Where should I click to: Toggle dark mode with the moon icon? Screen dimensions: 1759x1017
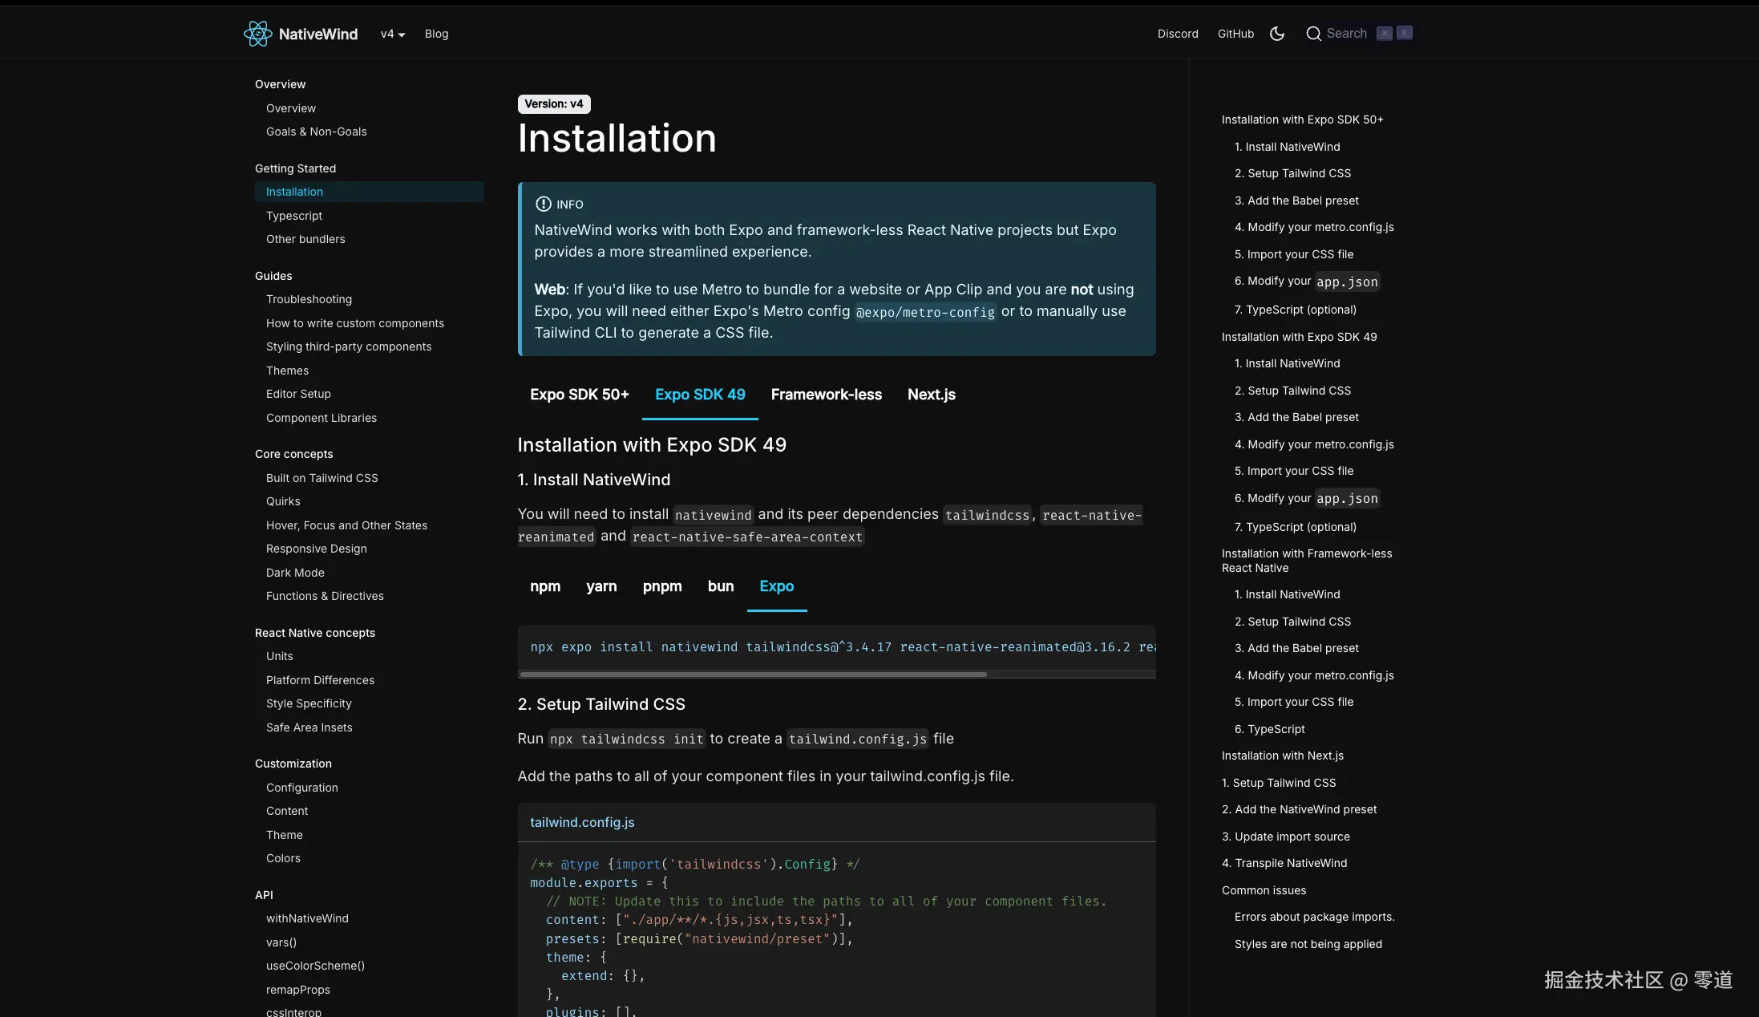pyautogui.click(x=1277, y=34)
